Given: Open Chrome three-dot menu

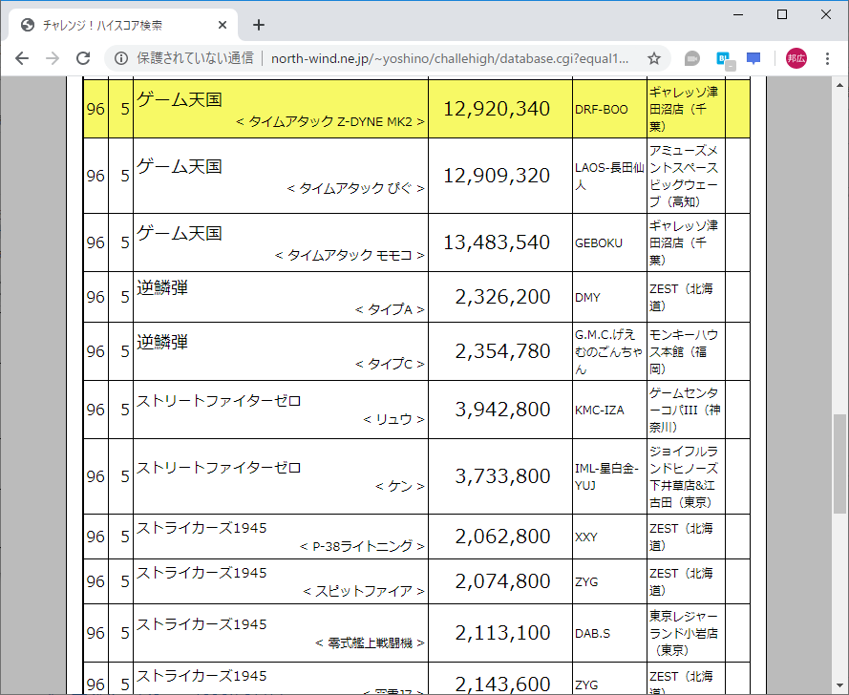Looking at the screenshot, I should [x=827, y=58].
